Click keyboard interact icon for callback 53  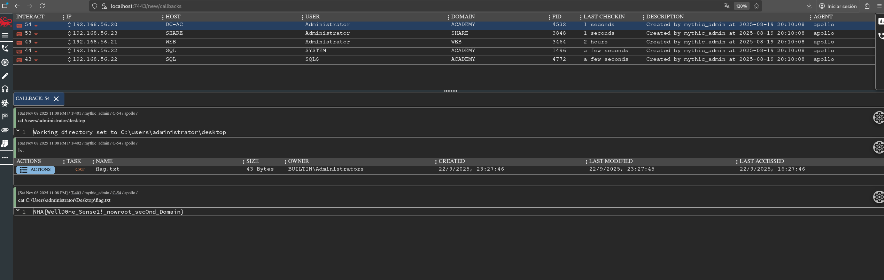(x=20, y=34)
